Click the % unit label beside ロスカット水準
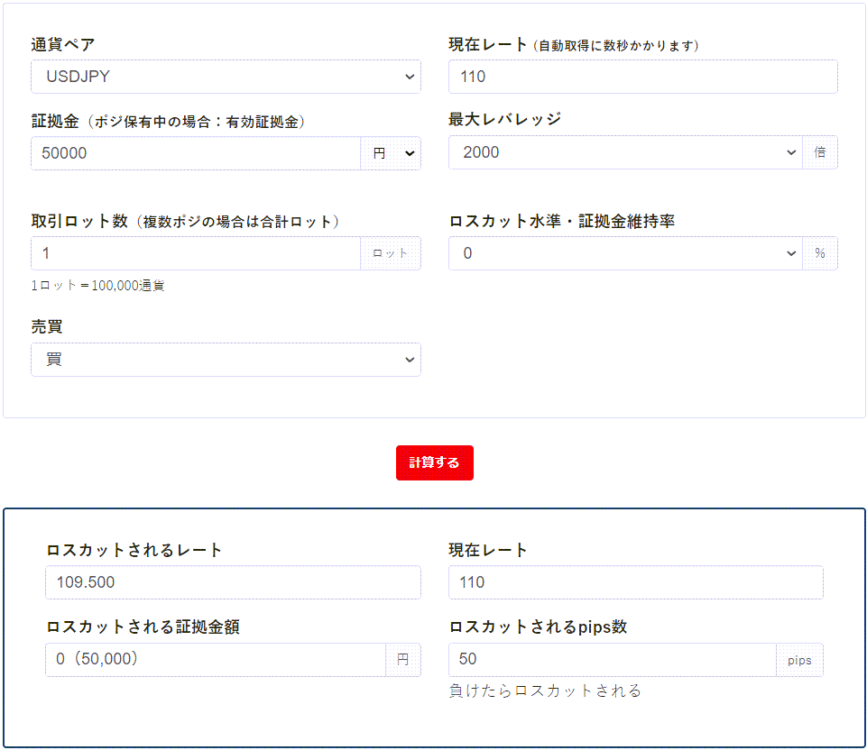 [820, 253]
